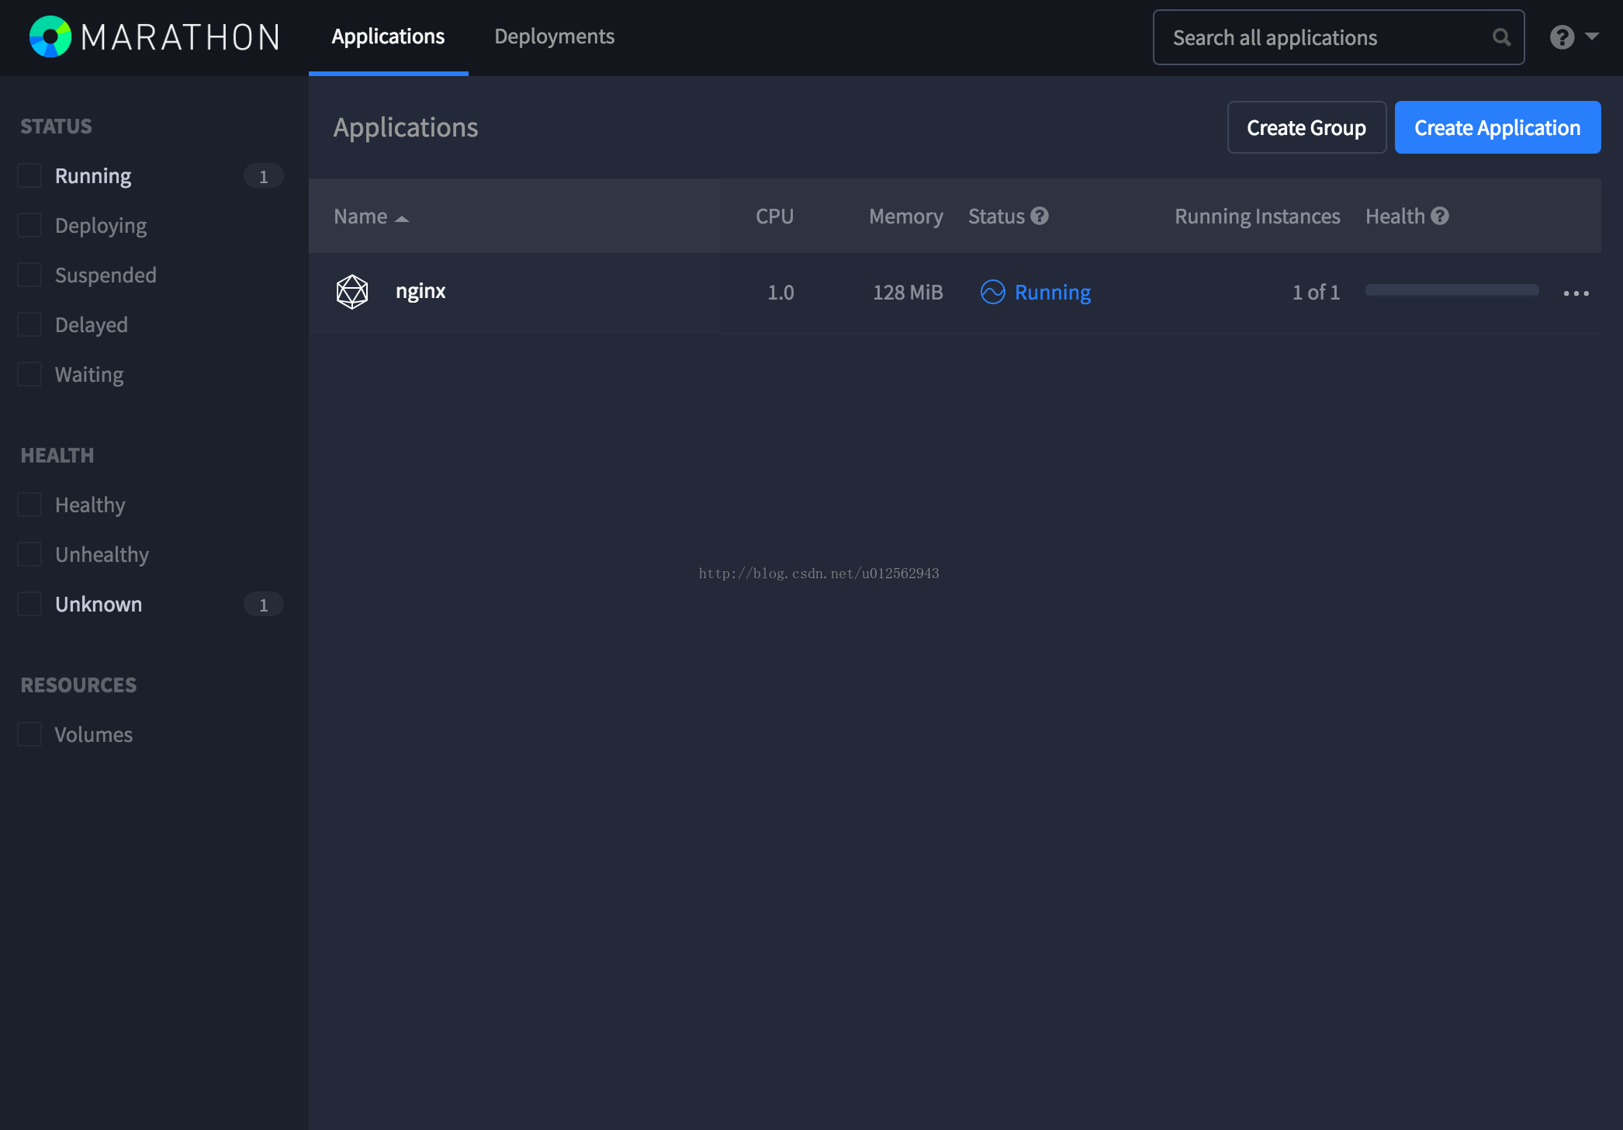Click the Status column help icon
1623x1130 pixels.
(x=1040, y=216)
